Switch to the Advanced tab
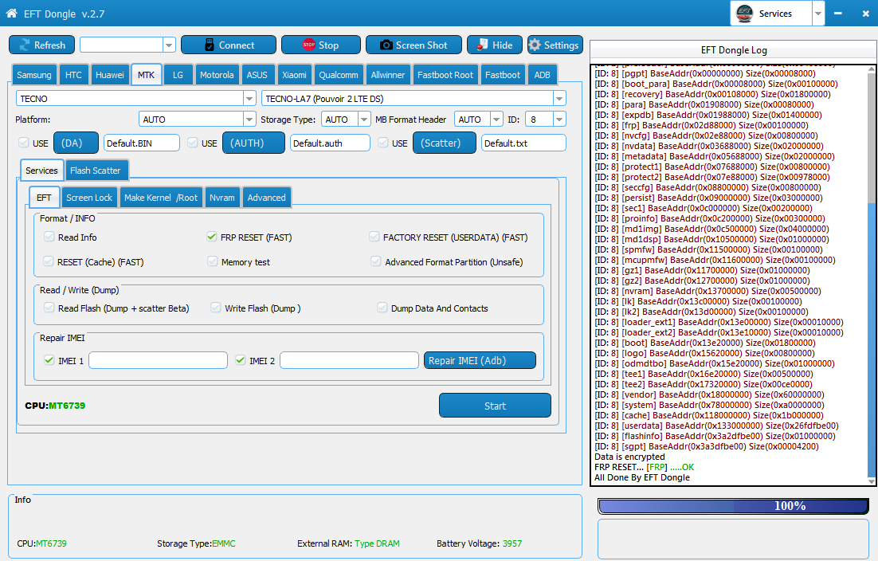This screenshot has width=878, height=561. [267, 197]
